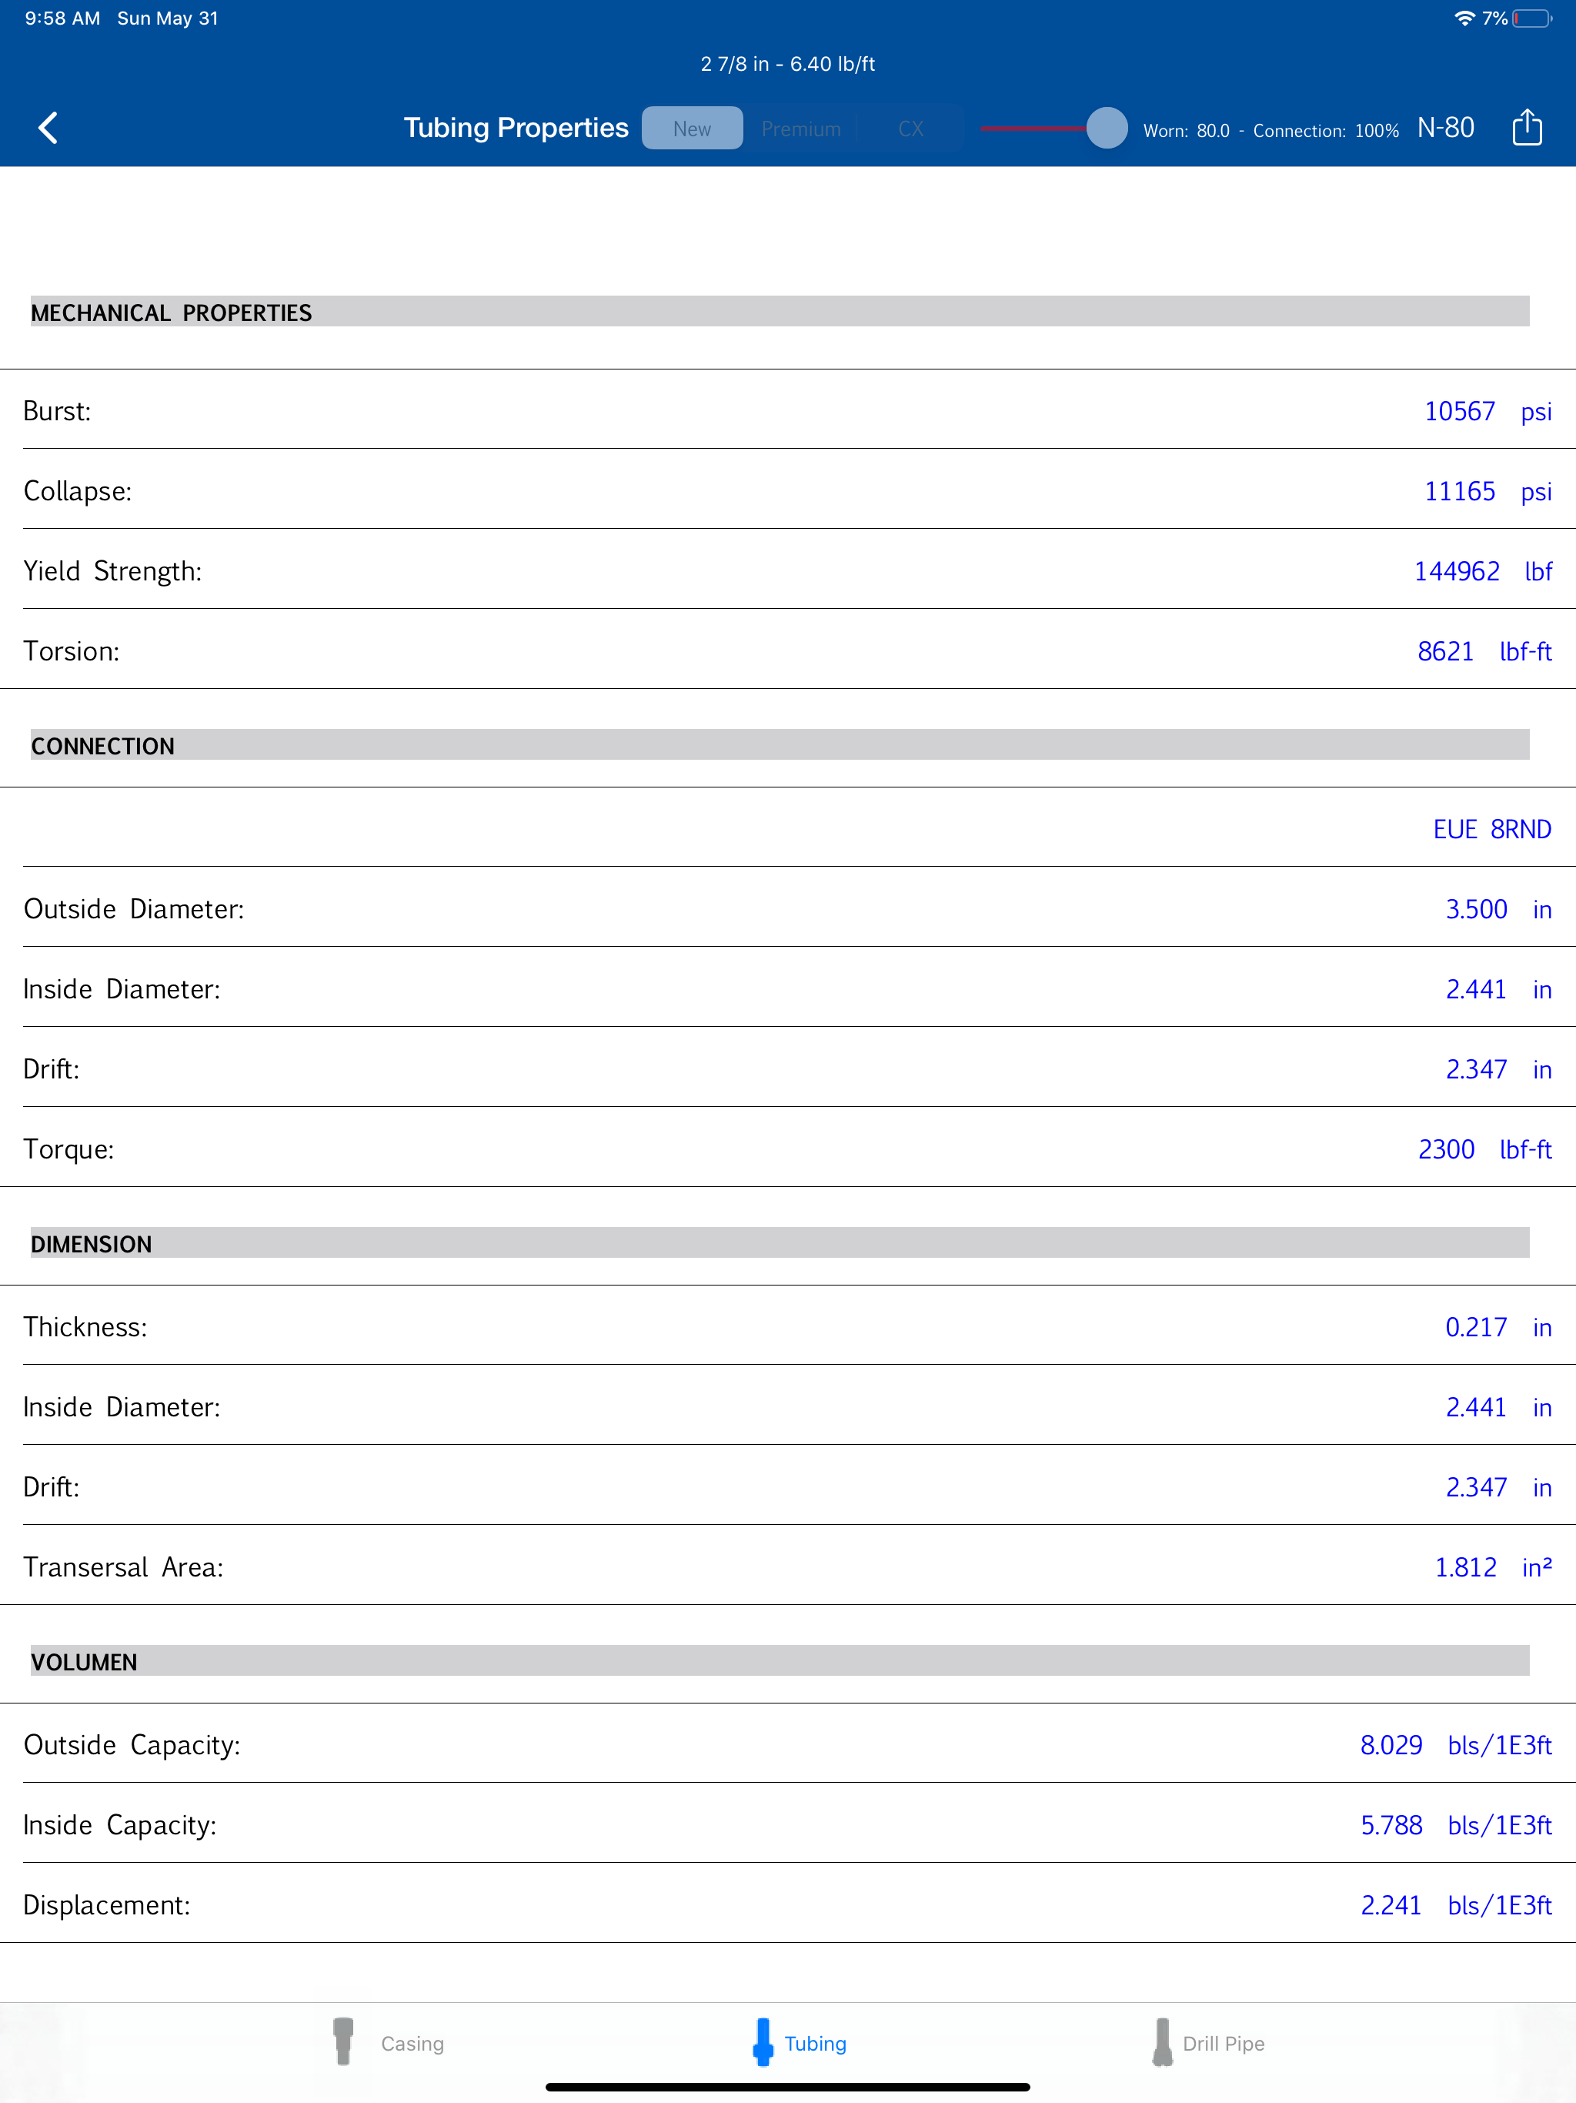Tap Transersal Area value 1.812
This screenshot has height=2103, width=1576.
(1466, 1566)
